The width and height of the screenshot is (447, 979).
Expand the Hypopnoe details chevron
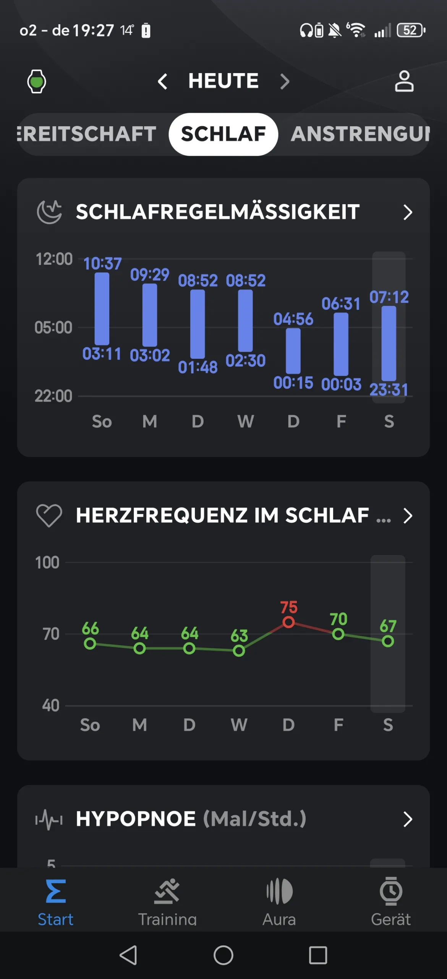(x=408, y=819)
